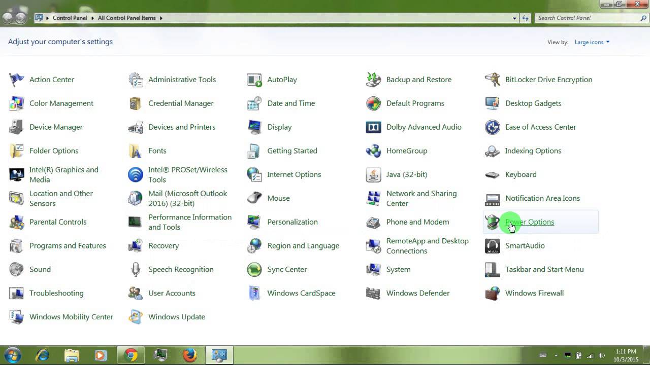Image resolution: width=650 pixels, height=365 pixels.
Task: Click the Search Control Panel field
Action: [x=586, y=18]
